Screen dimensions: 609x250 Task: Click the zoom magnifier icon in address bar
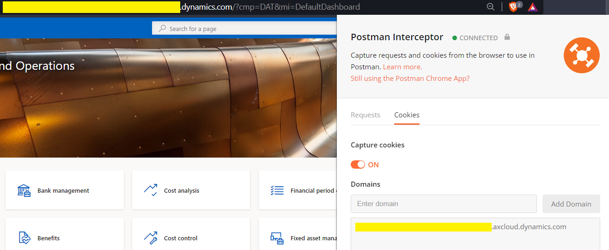click(491, 7)
